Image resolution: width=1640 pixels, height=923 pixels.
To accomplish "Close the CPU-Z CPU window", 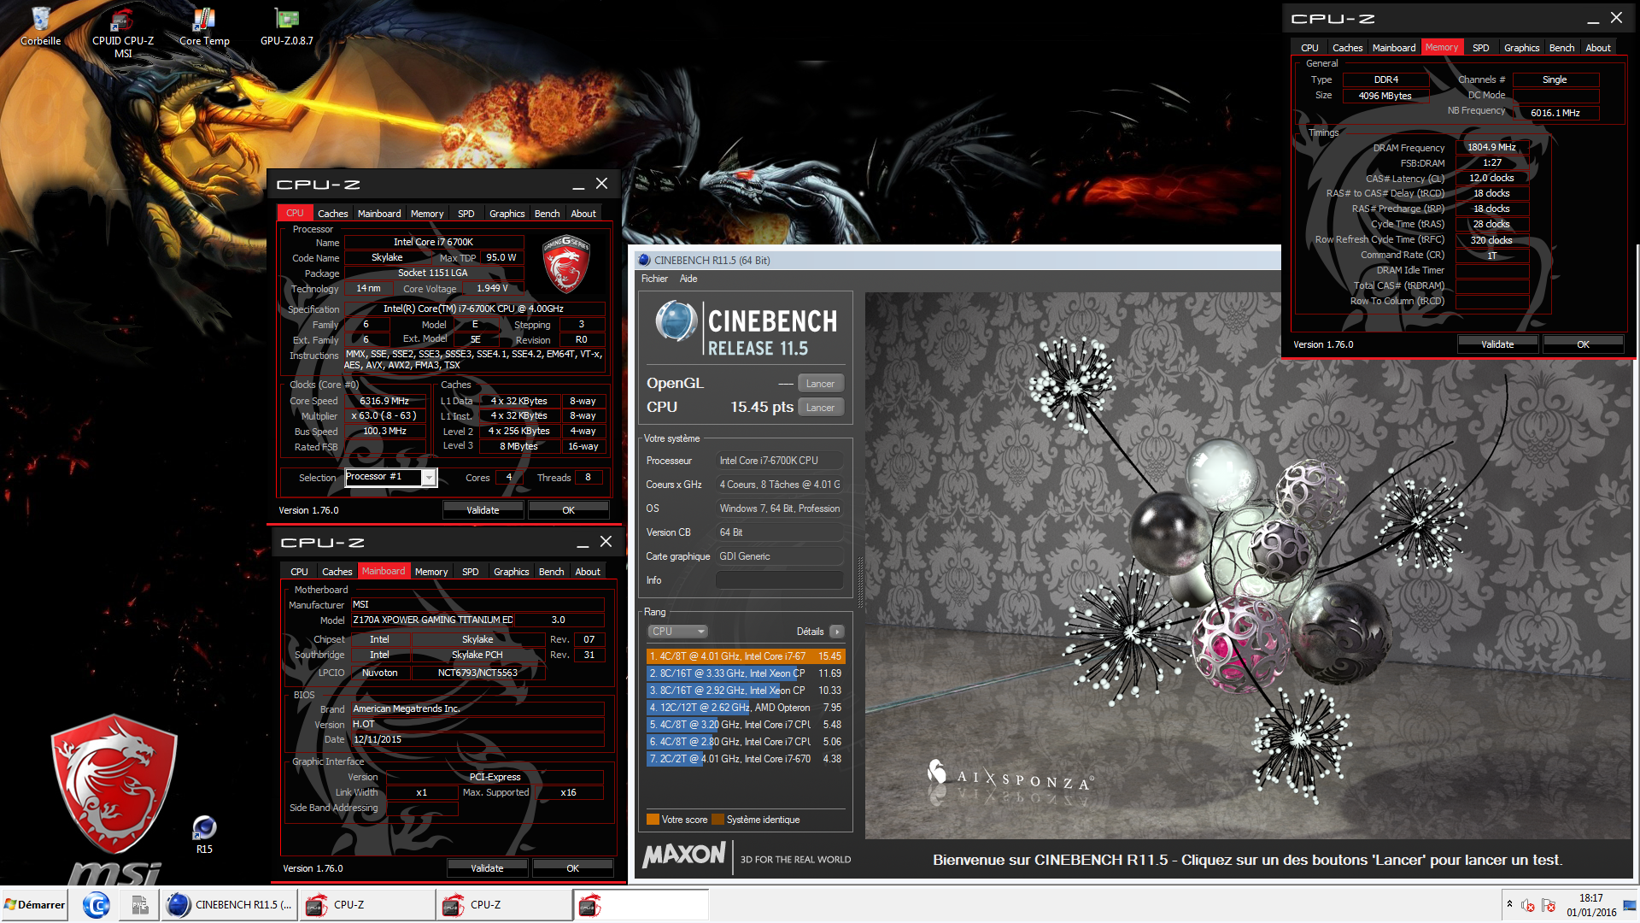I will pyautogui.click(x=601, y=184).
